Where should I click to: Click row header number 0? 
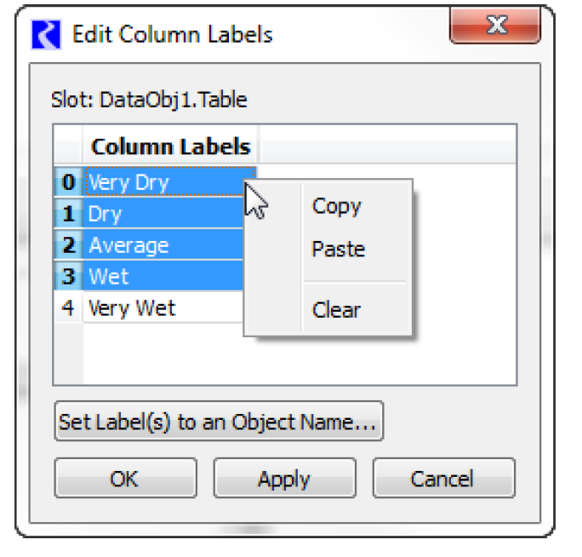[x=68, y=182]
